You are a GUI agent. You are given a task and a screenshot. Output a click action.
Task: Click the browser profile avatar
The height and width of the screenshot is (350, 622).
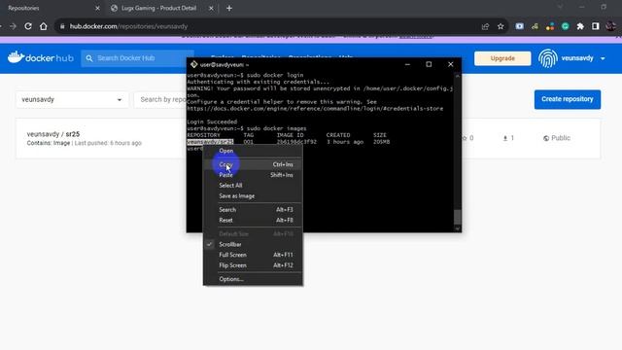(611, 26)
